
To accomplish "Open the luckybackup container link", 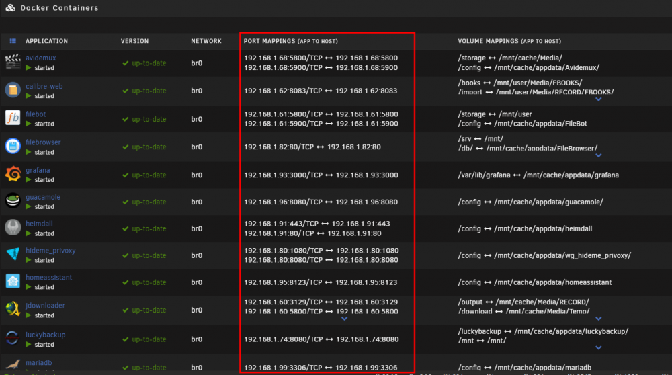I will (46, 335).
